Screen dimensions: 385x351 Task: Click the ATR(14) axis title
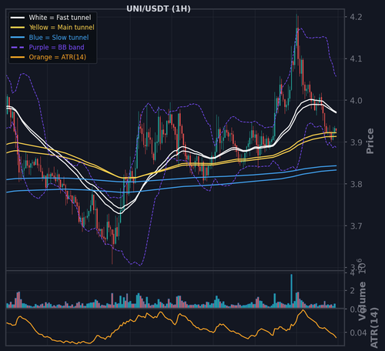click(x=374, y=328)
